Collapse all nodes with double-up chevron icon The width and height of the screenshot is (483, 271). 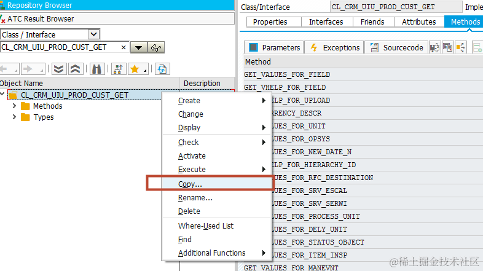(76, 69)
